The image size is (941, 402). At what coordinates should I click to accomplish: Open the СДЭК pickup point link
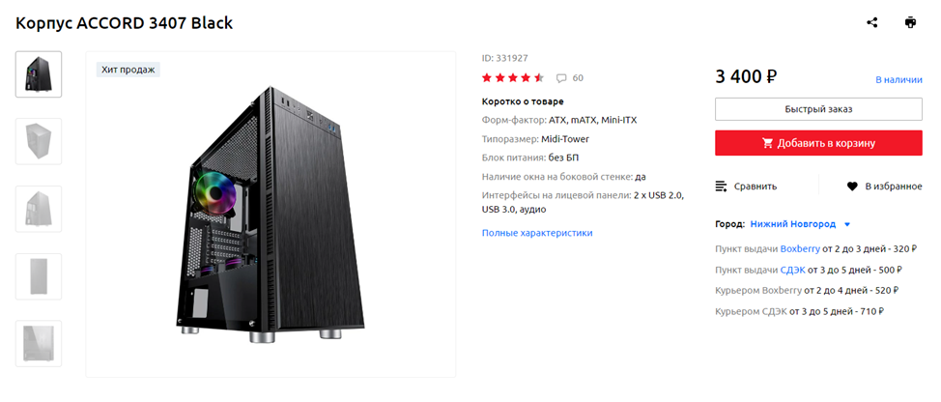(x=792, y=270)
